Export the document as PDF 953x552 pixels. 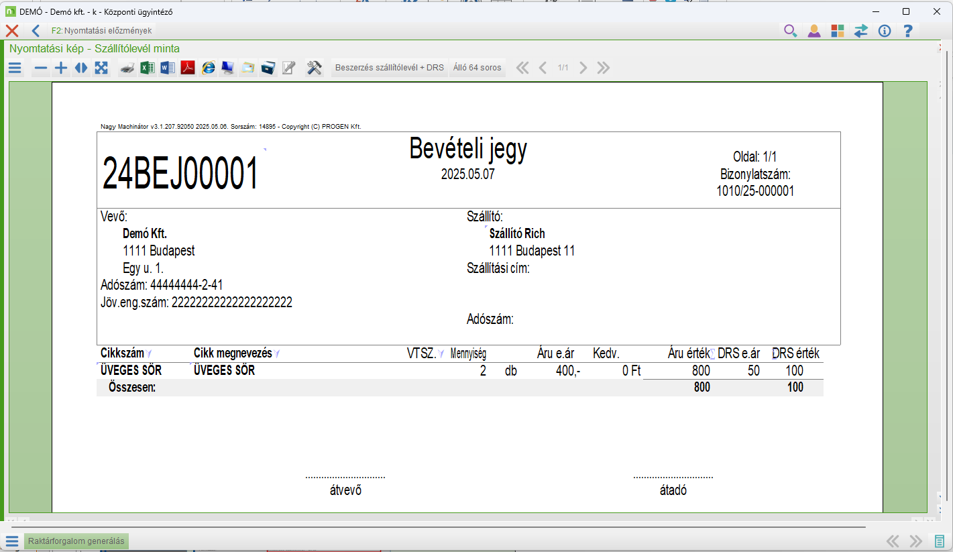[x=188, y=68]
